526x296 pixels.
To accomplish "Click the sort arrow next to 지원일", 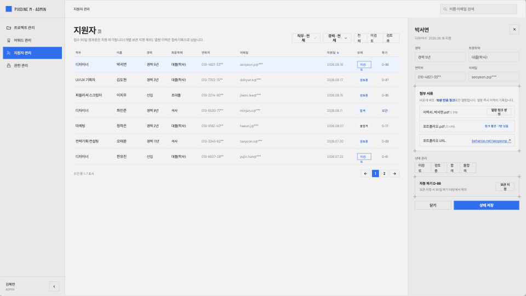I will 338,53.
